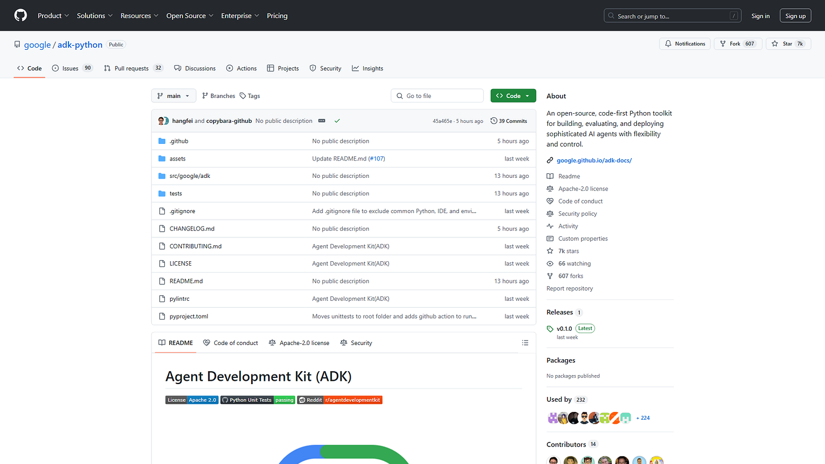Open the CONTRIBUTING.md file
This screenshot has width=825, height=464.
[x=195, y=246]
